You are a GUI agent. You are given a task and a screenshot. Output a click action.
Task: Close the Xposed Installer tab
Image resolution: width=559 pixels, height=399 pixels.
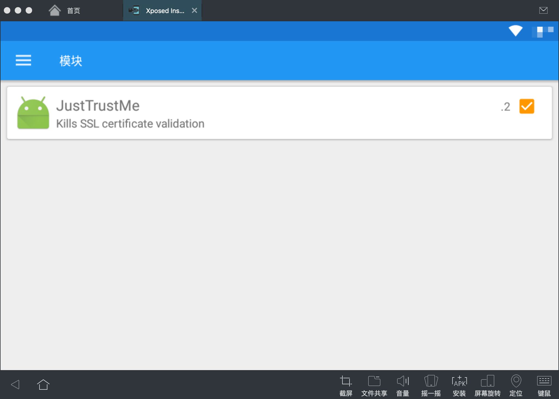[194, 11]
